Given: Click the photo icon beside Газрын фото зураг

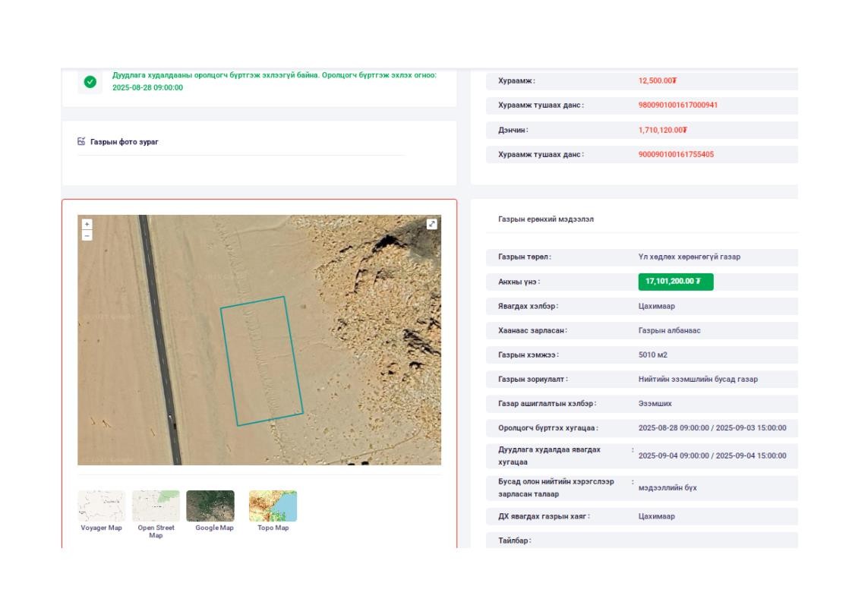Looking at the screenshot, I should [x=81, y=141].
